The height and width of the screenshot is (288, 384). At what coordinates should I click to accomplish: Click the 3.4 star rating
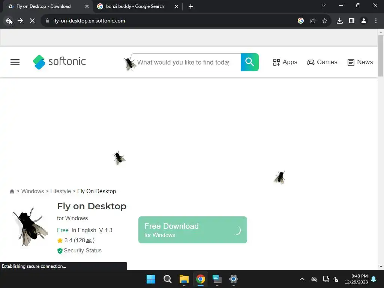click(x=76, y=240)
